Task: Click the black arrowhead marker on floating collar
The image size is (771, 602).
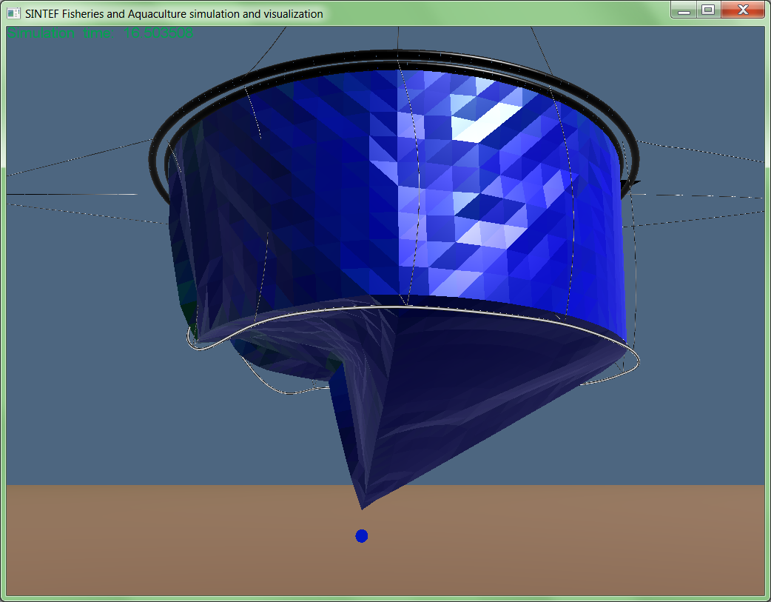Action: 633,182
